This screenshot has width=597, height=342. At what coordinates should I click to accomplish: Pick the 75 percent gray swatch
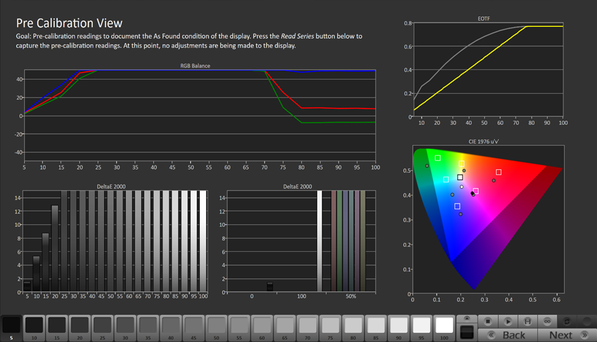coord(330,328)
